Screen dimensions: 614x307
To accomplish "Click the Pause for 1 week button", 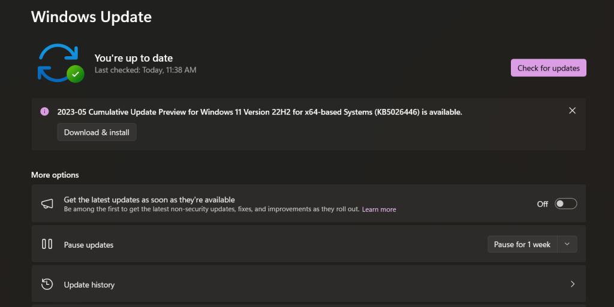I will point(522,245).
